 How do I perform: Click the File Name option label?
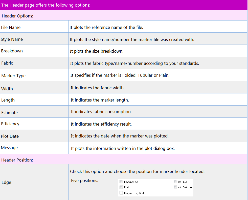point(11,27)
